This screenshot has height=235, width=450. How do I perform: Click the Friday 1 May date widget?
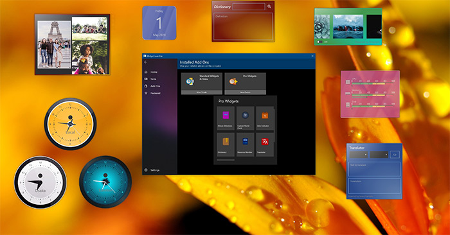(159, 23)
